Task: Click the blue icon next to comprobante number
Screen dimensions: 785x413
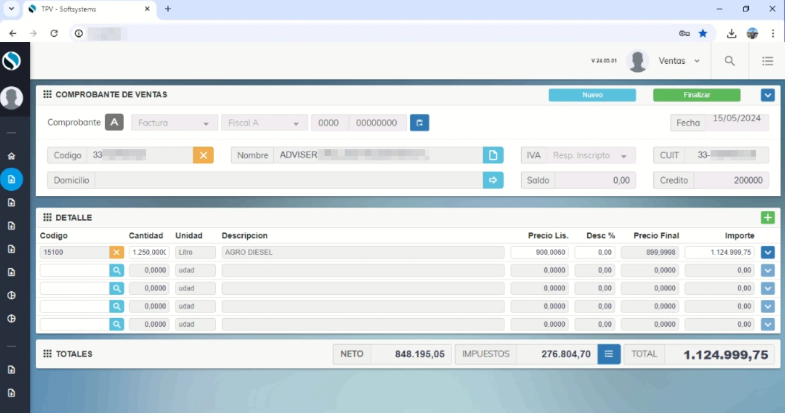Action: (x=419, y=123)
